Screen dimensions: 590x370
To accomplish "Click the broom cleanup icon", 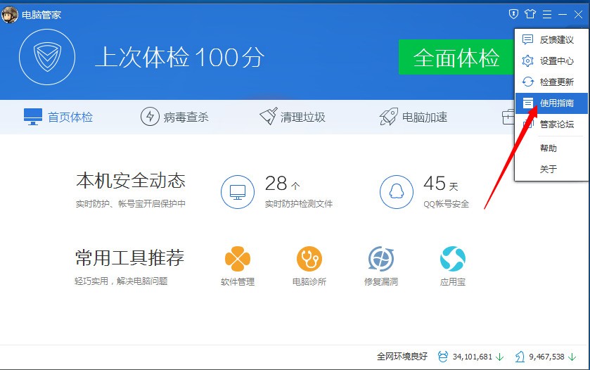I will tap(269, 116).
